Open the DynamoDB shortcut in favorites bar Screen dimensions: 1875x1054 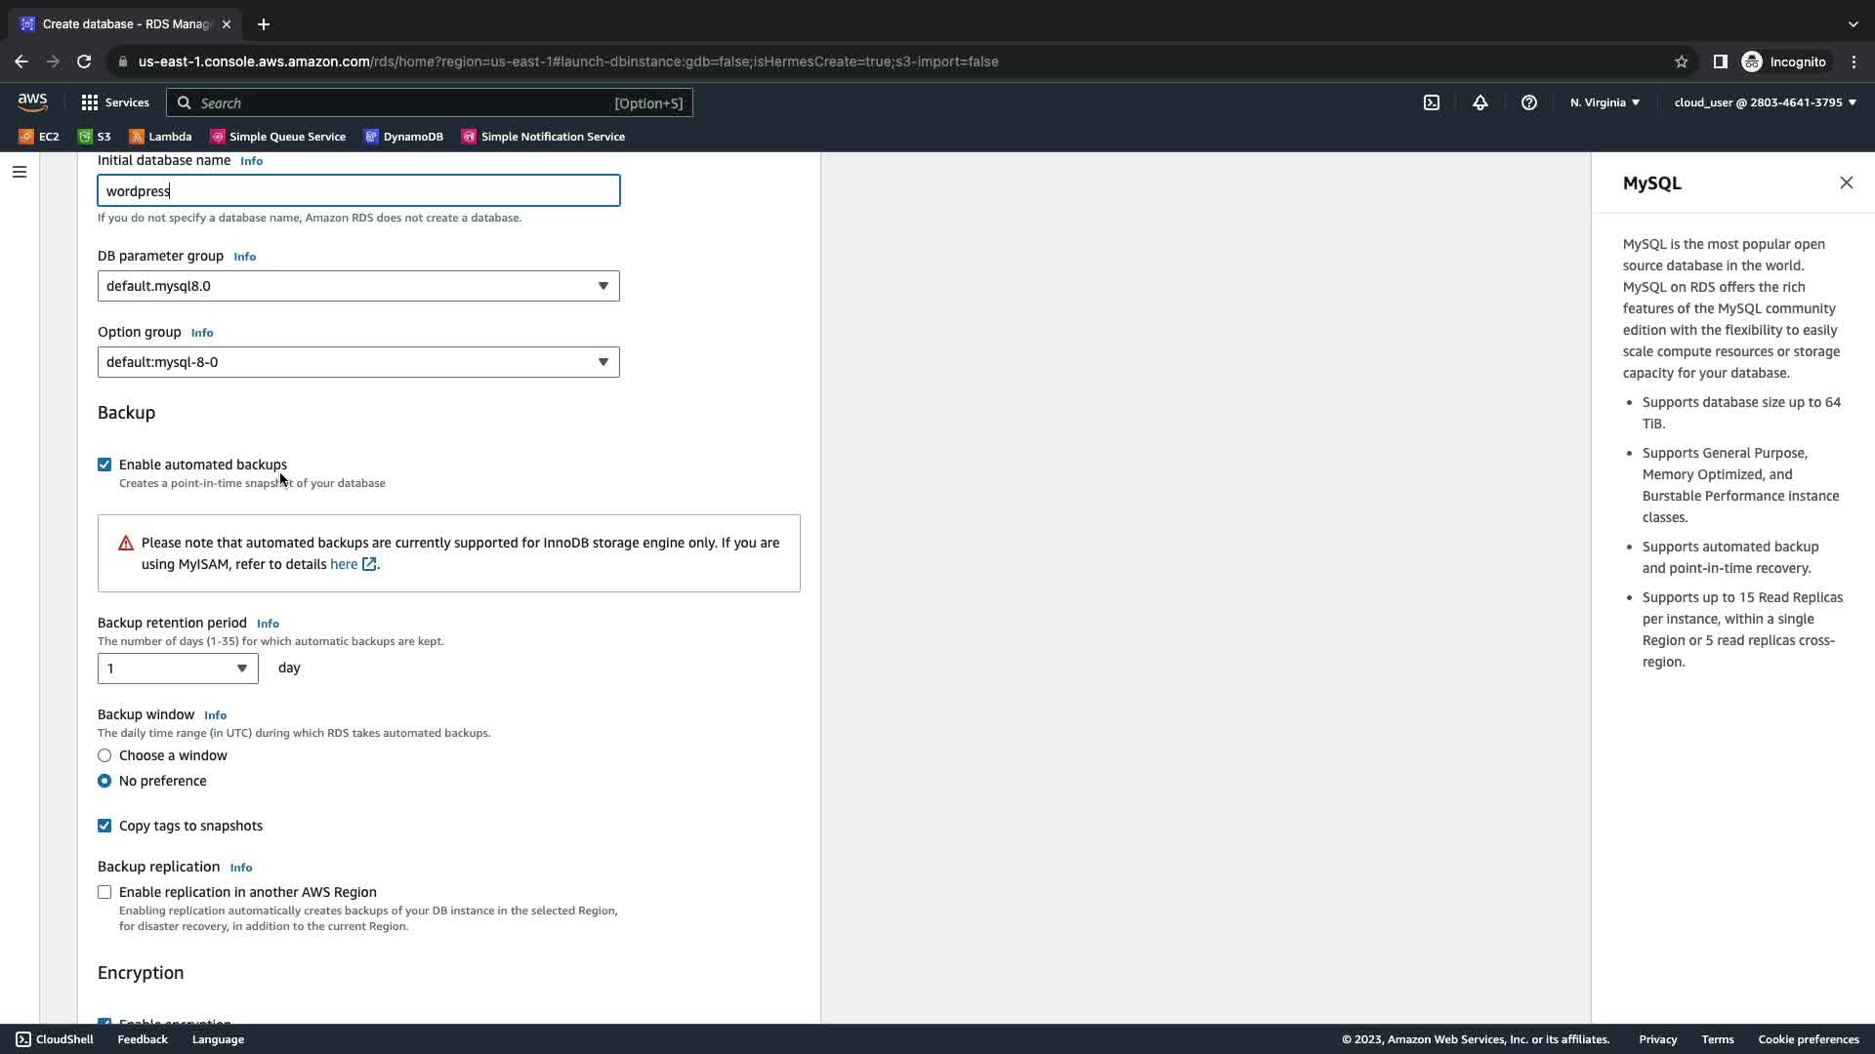click(x=403, y=137)
